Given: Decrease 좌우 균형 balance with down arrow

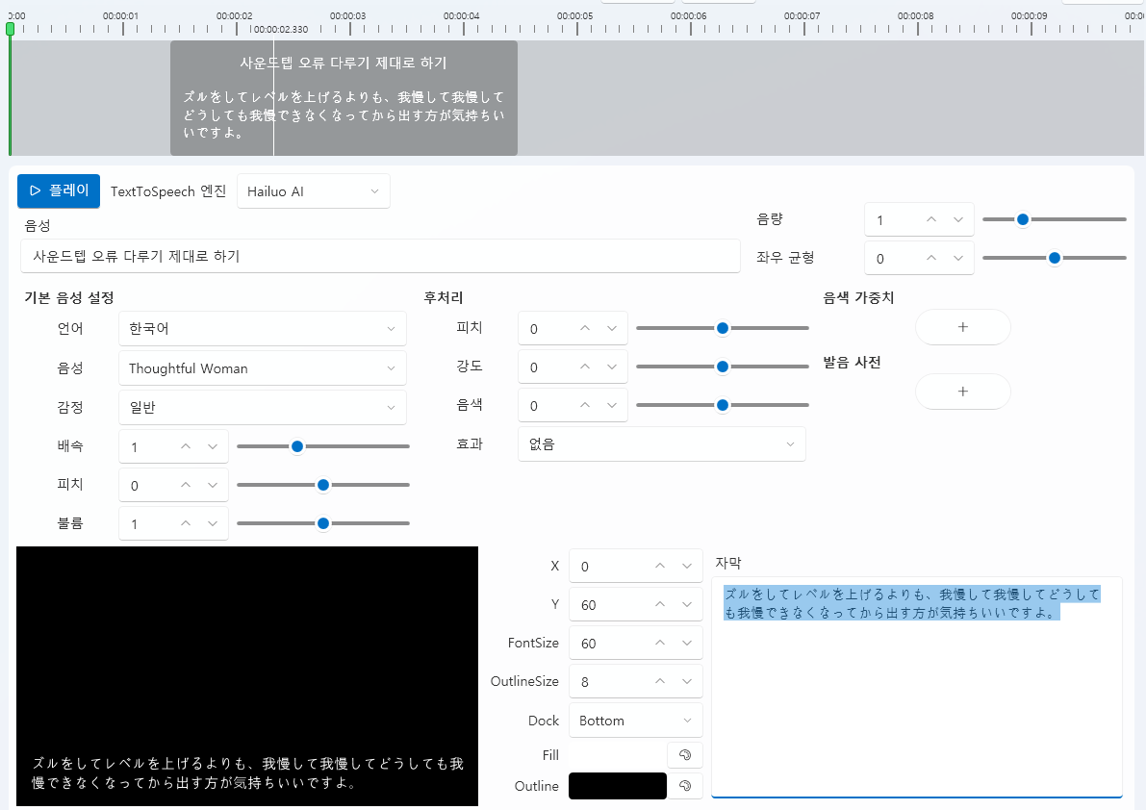Looking at the screenshot, I should pyautogui.click(x=957, y=258).
